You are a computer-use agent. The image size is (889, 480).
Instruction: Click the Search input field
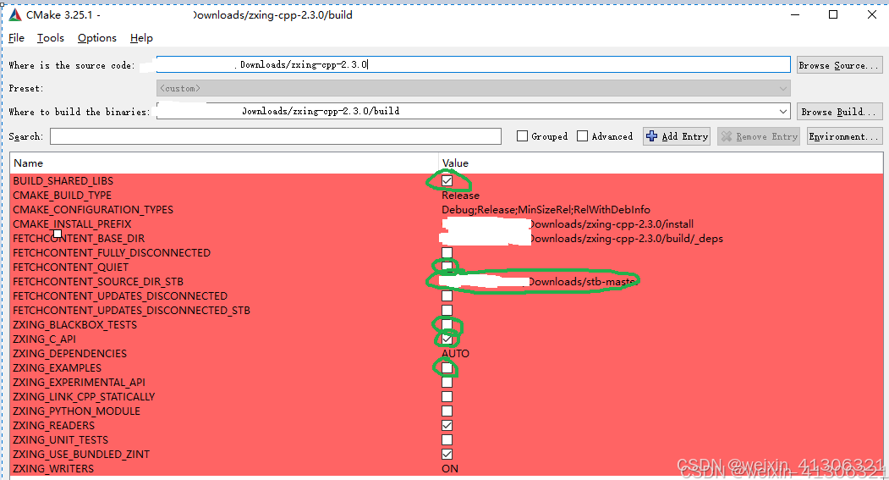coord(276,136)
